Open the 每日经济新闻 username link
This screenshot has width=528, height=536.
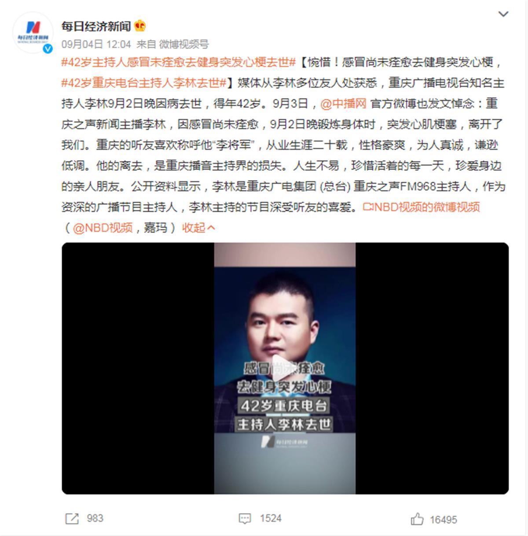pos(96,26)
